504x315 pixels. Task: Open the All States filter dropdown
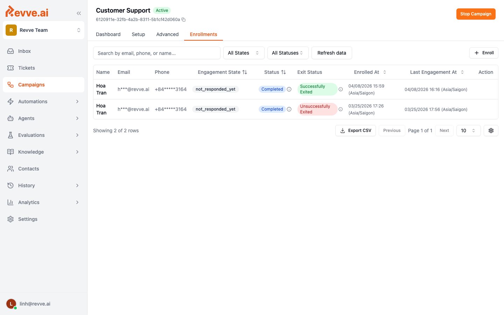coord(244,53)
